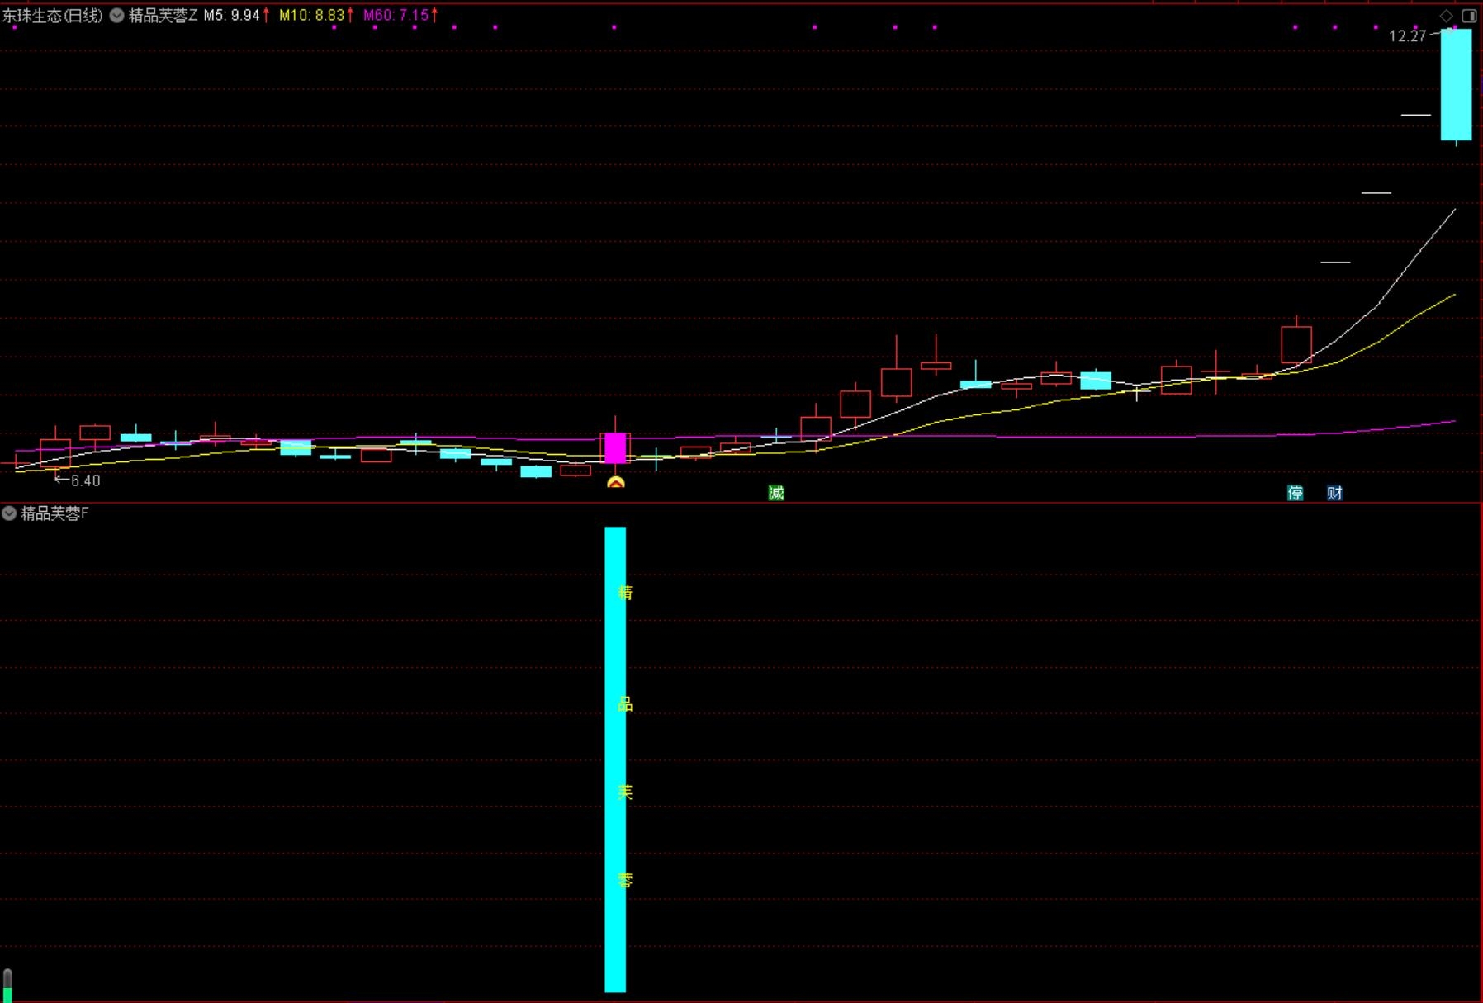The image size is (1483, 1003).
Task: Click the 财 marker below the chart
Action: [x=1335, y=493]
